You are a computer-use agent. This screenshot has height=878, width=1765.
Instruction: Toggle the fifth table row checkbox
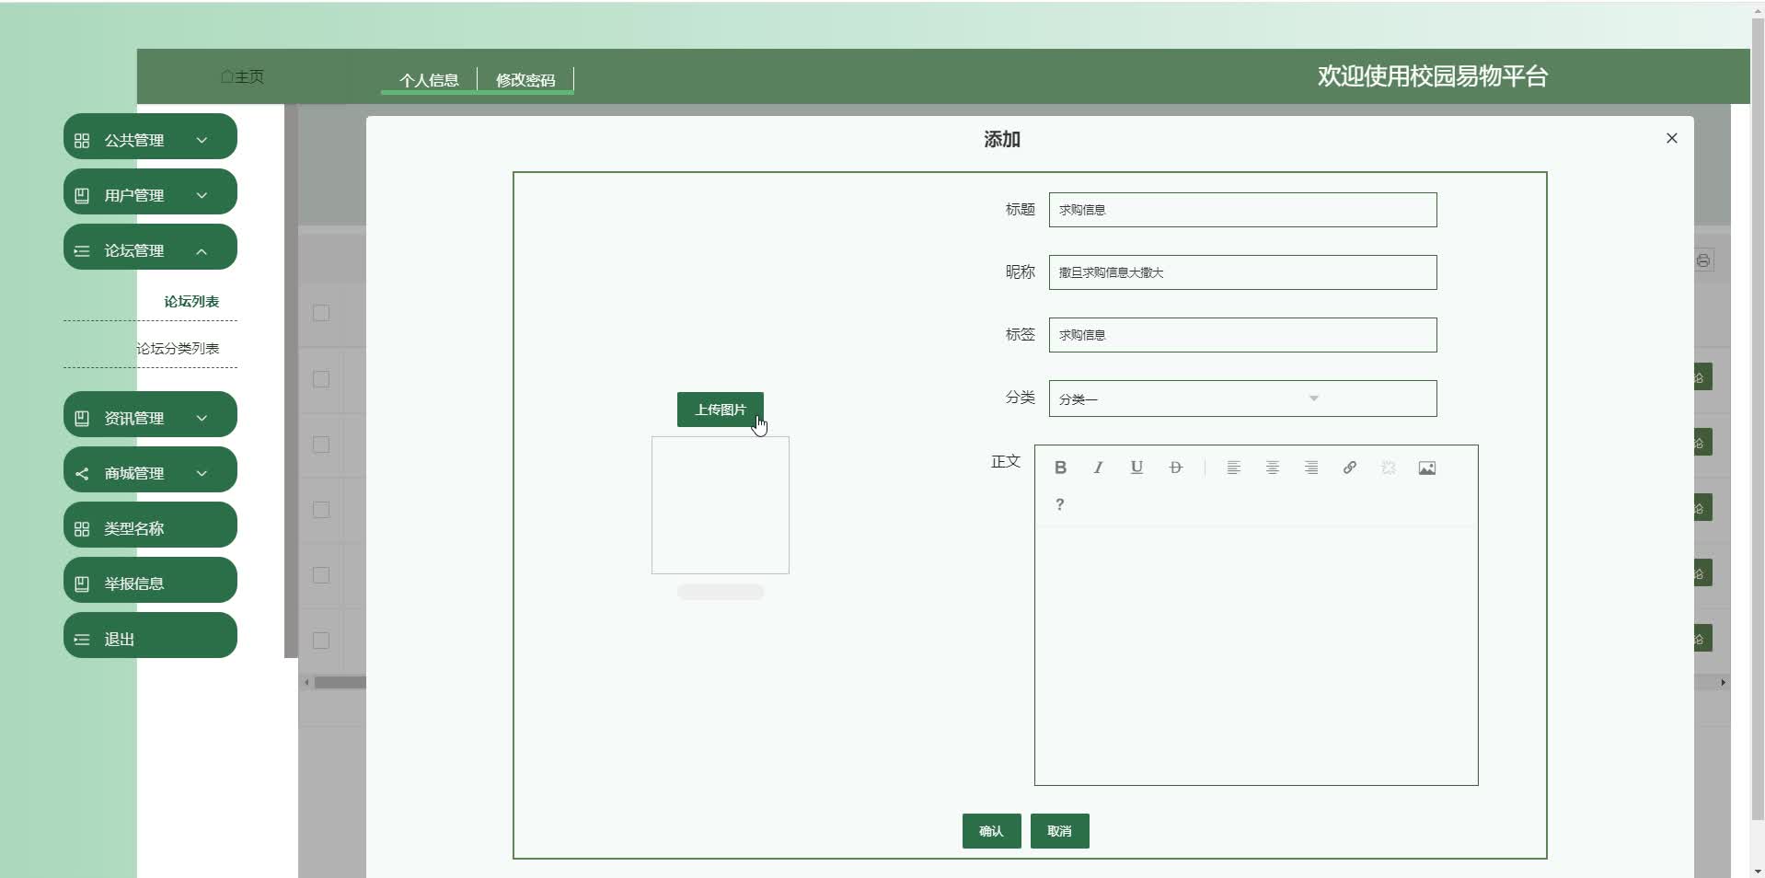(x=321, y=641)
